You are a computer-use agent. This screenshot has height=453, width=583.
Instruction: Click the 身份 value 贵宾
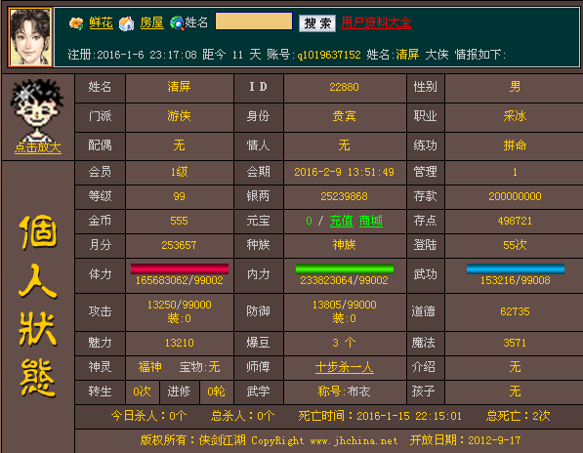click(344, 116)
